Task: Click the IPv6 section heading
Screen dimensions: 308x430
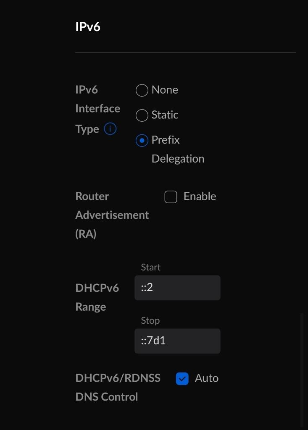Action: coord(88,27)
